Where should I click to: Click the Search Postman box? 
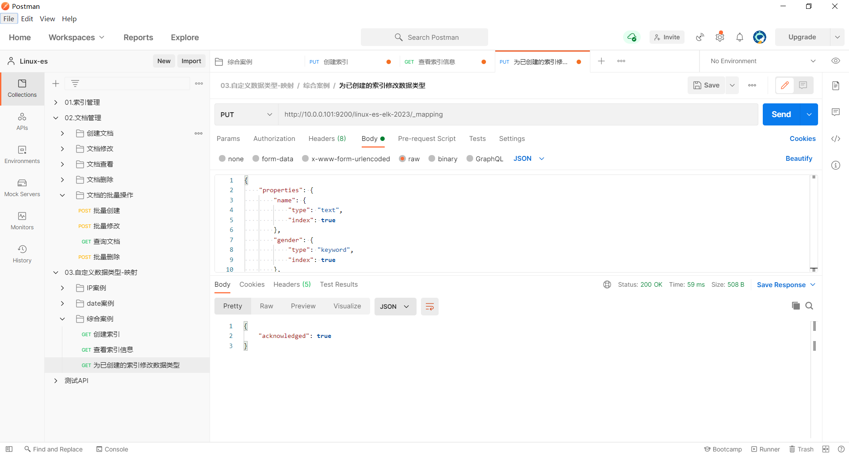[424, 37]
